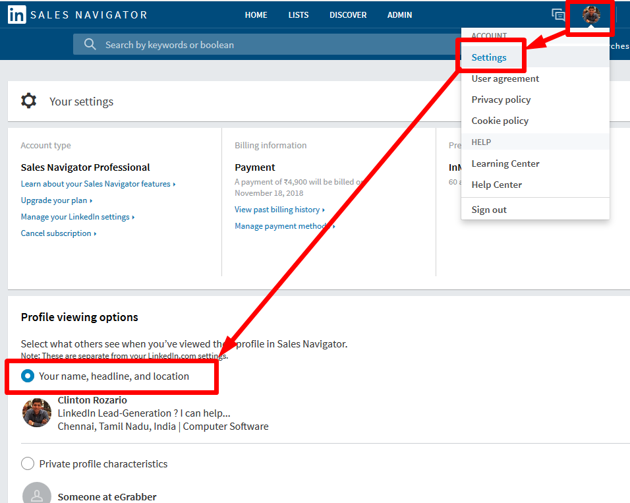Open Privacy policy menu entry
The width and height of the screenshot is (630, 503).
[501, 100]
